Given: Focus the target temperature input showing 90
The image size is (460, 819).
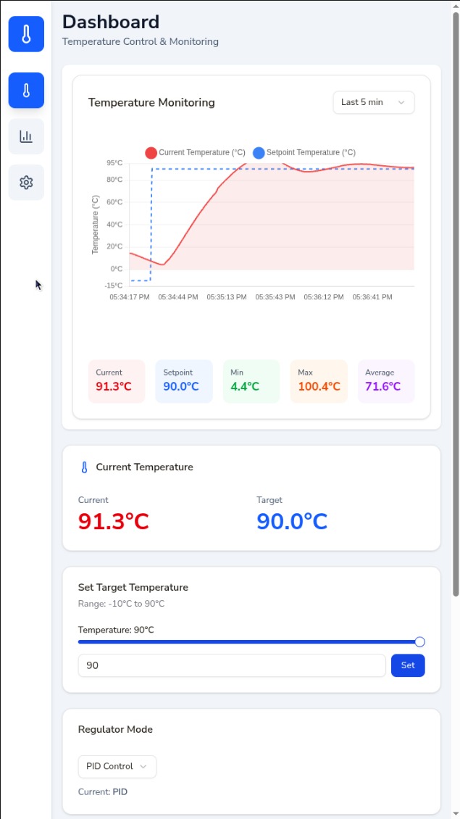Looking at the screenshot, I should tap(232, 665).
